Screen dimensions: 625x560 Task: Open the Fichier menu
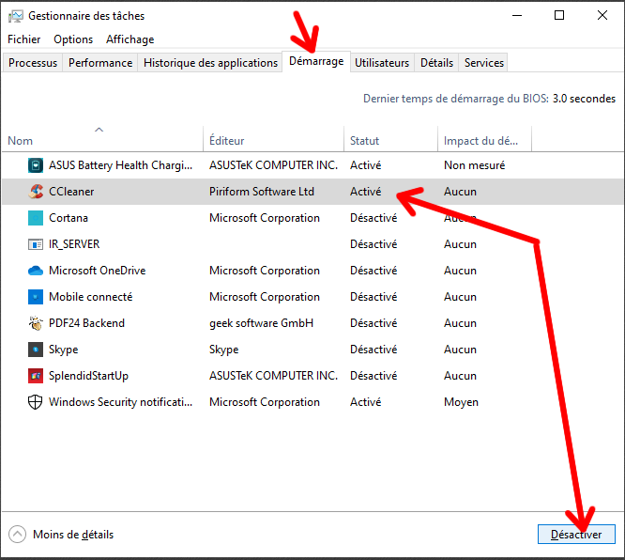coord(24,39)
